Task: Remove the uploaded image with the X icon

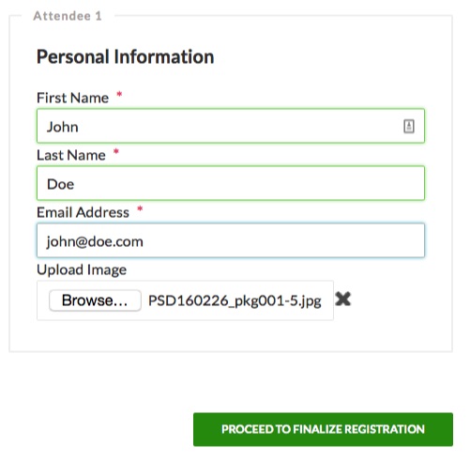Action: (343, 299)
